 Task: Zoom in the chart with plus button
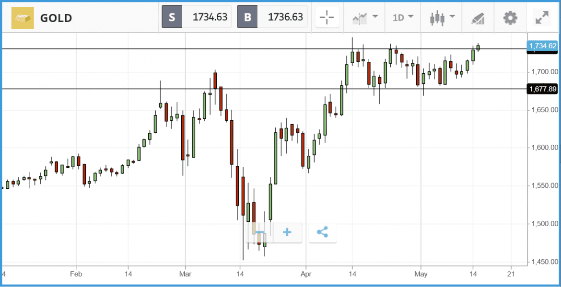click(x=287, y=233)
